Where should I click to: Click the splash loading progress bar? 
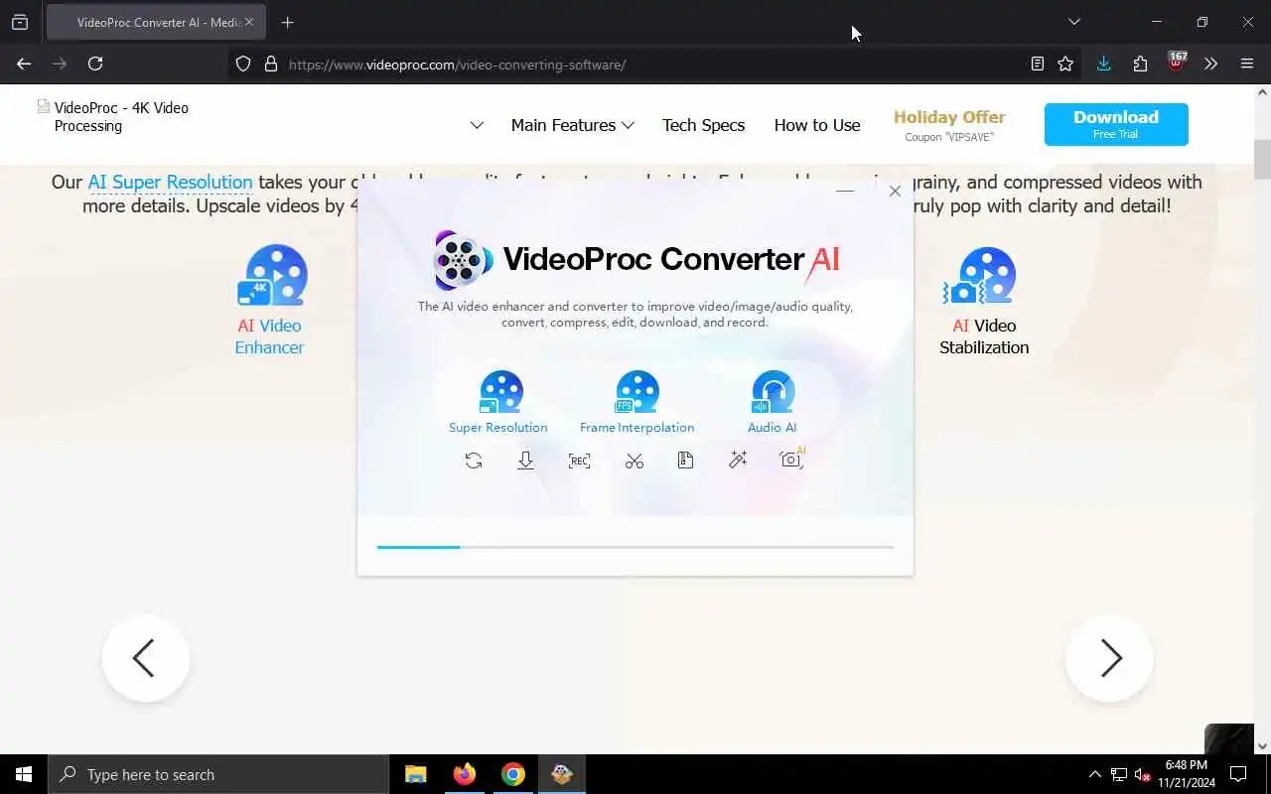click(x=635, y=547)
